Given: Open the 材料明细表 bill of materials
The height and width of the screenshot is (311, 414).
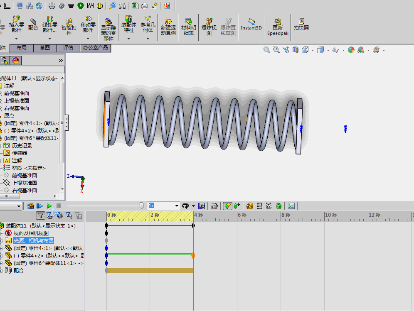Looking at the screenshot, I should (x=189, y=27).
